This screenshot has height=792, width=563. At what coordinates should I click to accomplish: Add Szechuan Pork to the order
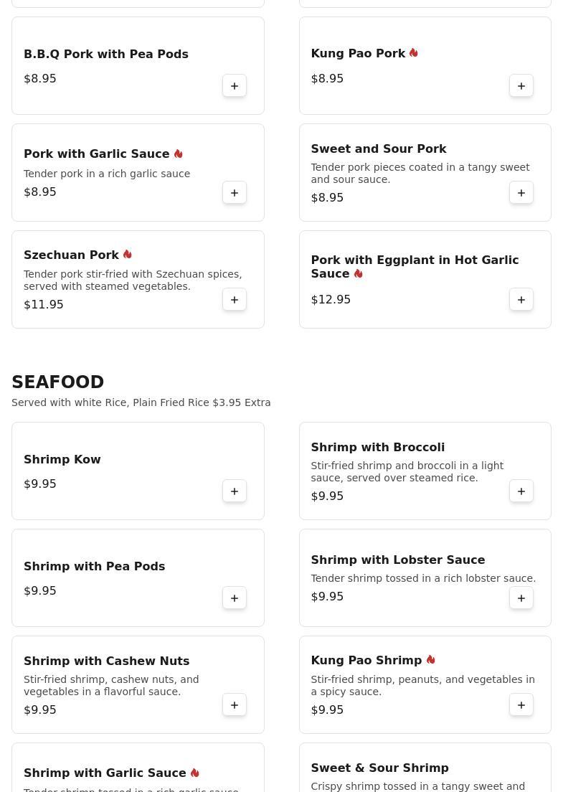(x=235, y=300)
